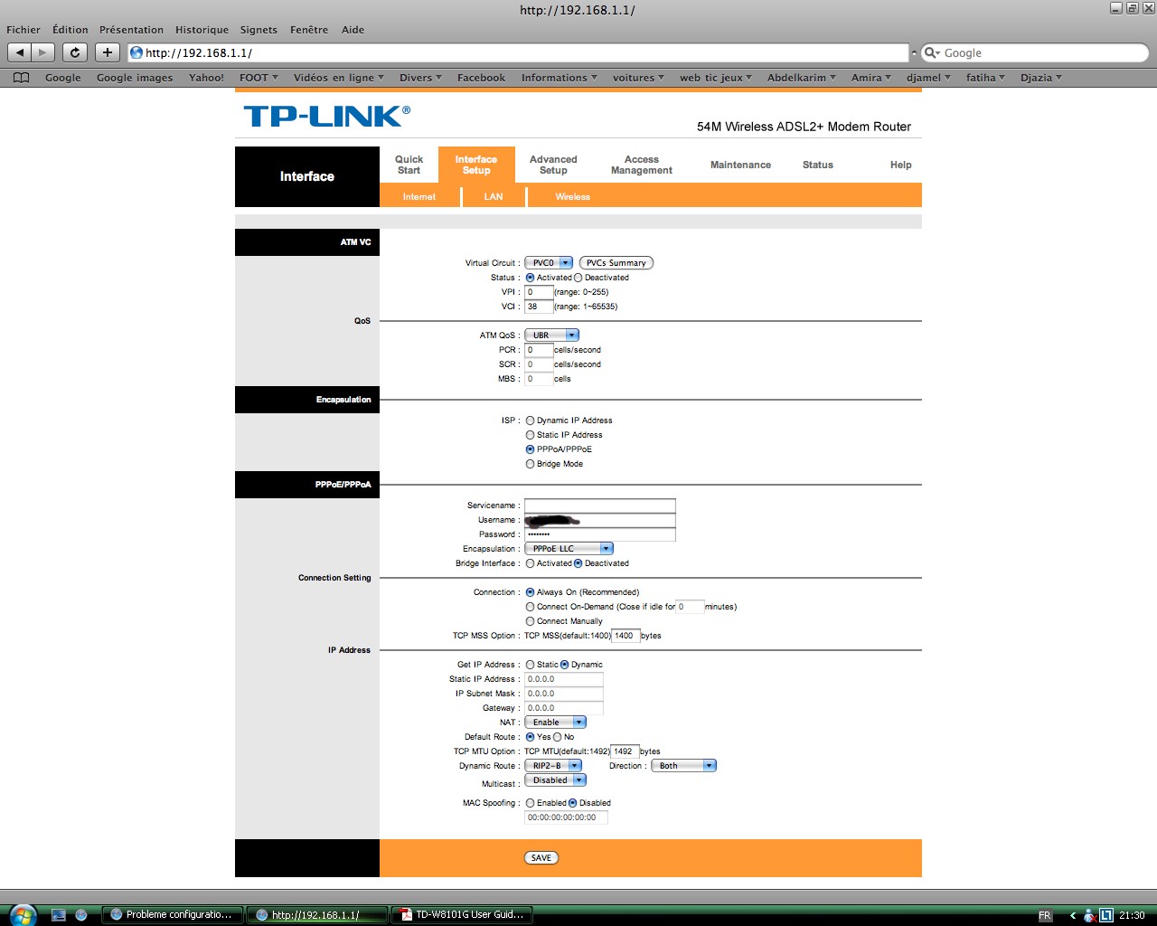Click the Google search magnifier icon
1157x926 pixels.
[x=931, y=52]
